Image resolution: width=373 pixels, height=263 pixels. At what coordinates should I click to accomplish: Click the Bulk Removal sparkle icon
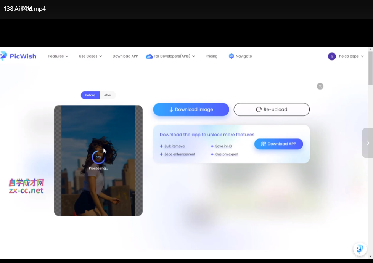[x=161, y=146]
